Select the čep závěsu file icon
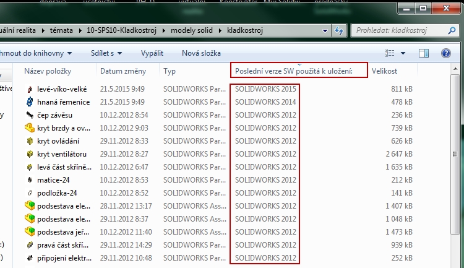Viewport: 464px width, 268px height. click(x=30, y=115)
